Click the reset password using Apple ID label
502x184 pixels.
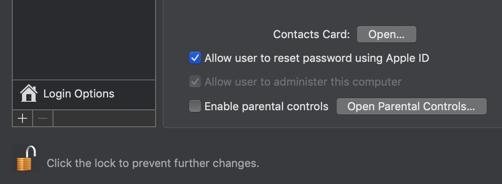tap(317, 58)
